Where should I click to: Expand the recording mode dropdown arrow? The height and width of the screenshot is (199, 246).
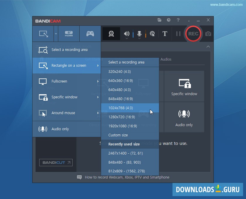pyautogui.click(x=55, y=34)
